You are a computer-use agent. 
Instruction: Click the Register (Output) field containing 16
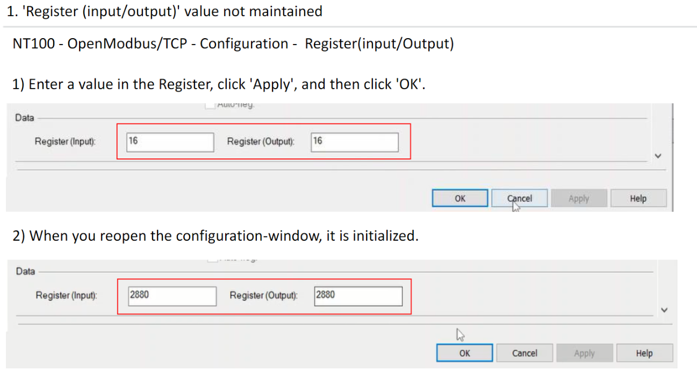[x=355, y=142]
